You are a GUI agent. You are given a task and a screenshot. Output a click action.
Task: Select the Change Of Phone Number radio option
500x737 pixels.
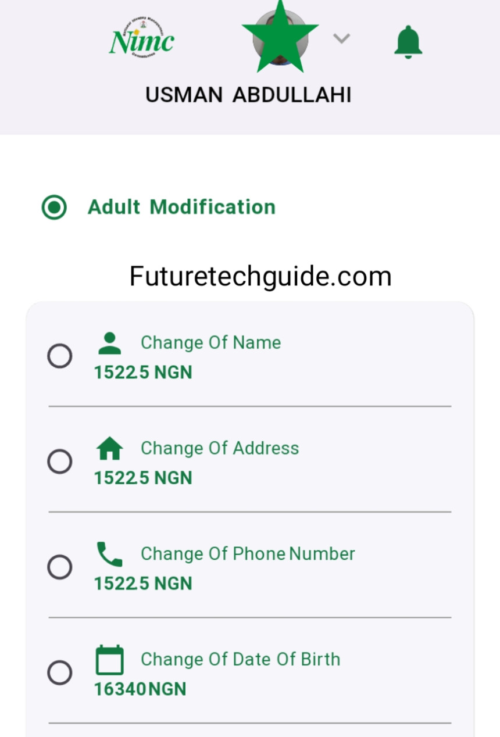59,567
